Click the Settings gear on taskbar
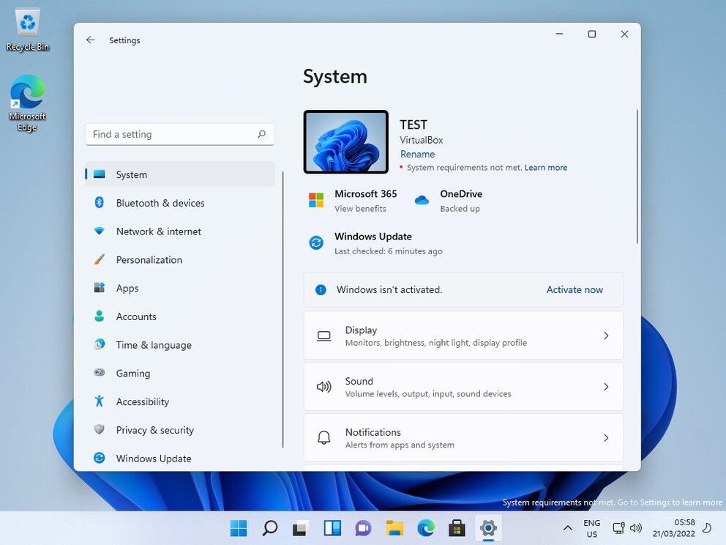This screenshot has width=726, height=545. point(488,528)
